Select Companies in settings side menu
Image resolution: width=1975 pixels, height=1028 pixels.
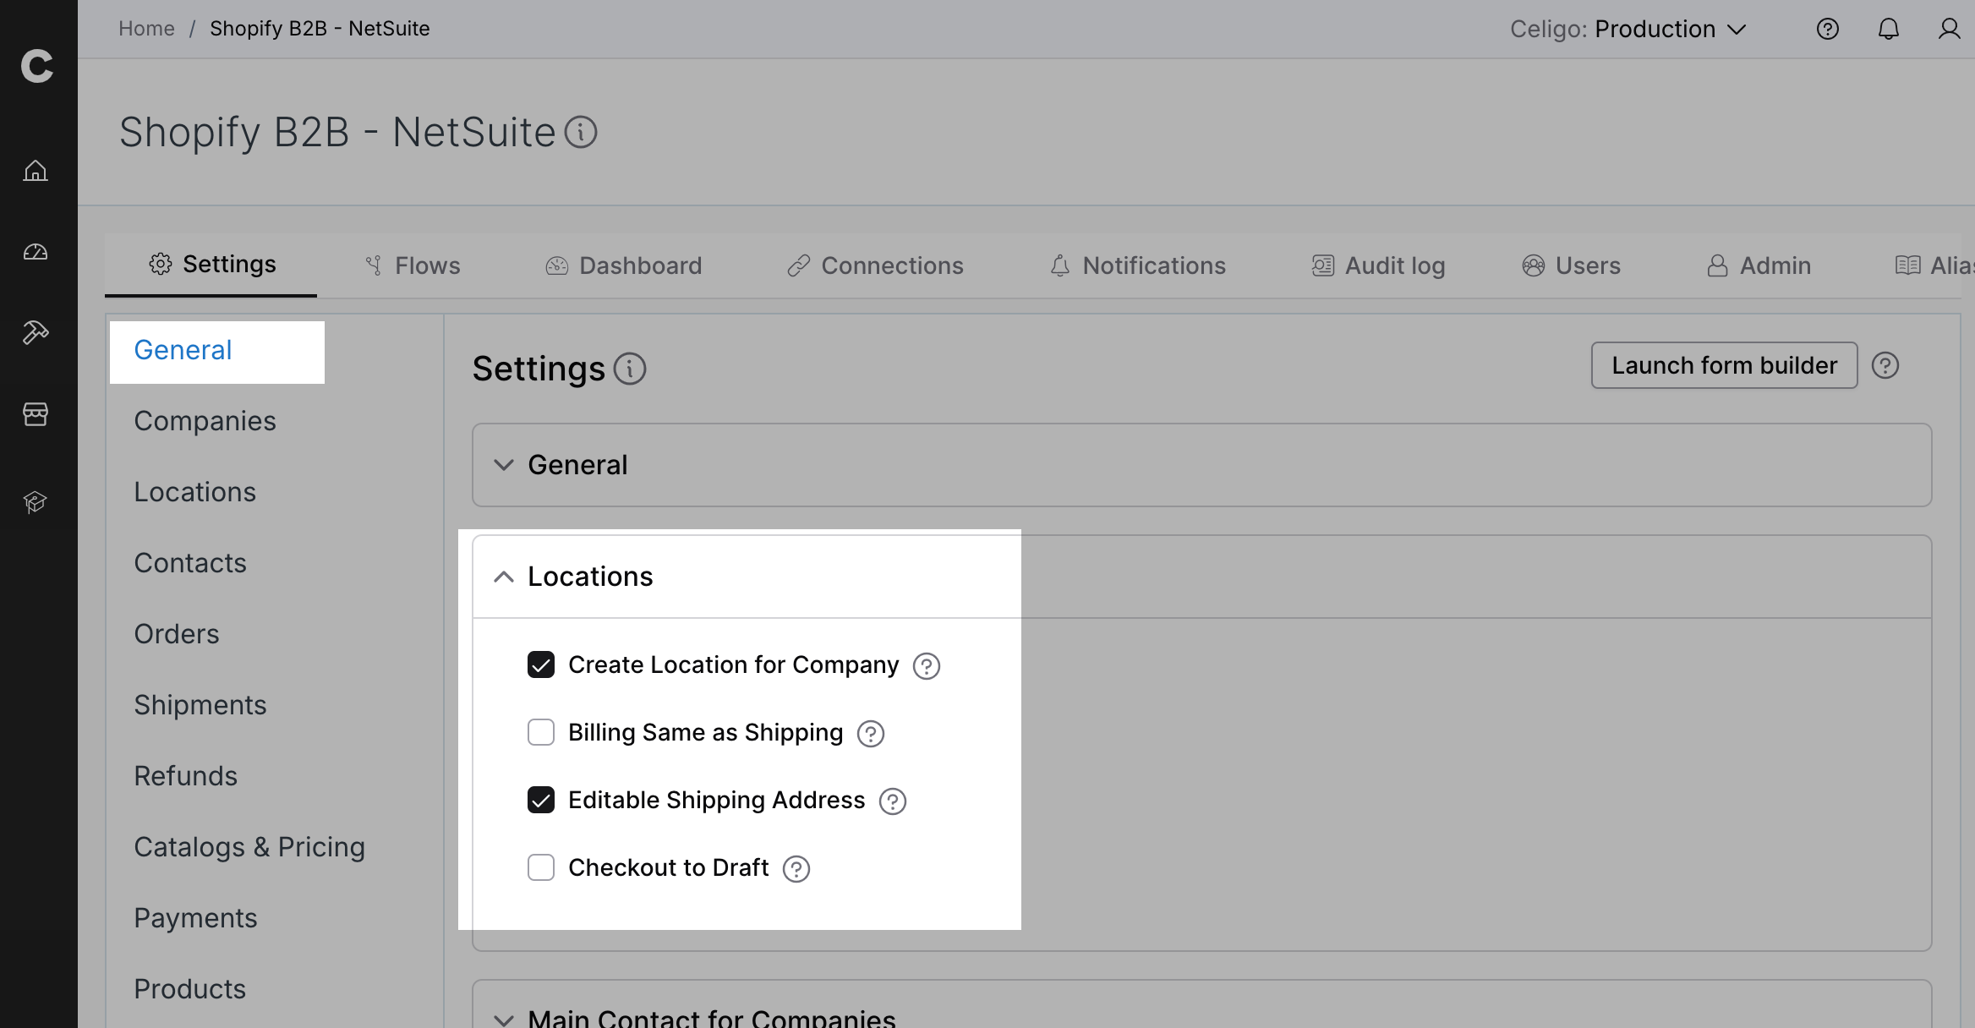205,421
